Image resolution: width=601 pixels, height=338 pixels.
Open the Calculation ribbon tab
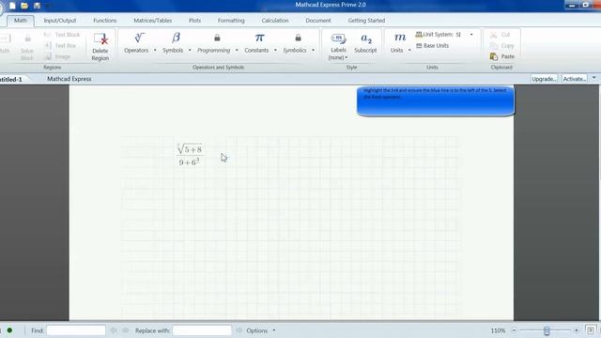point(275,21)
